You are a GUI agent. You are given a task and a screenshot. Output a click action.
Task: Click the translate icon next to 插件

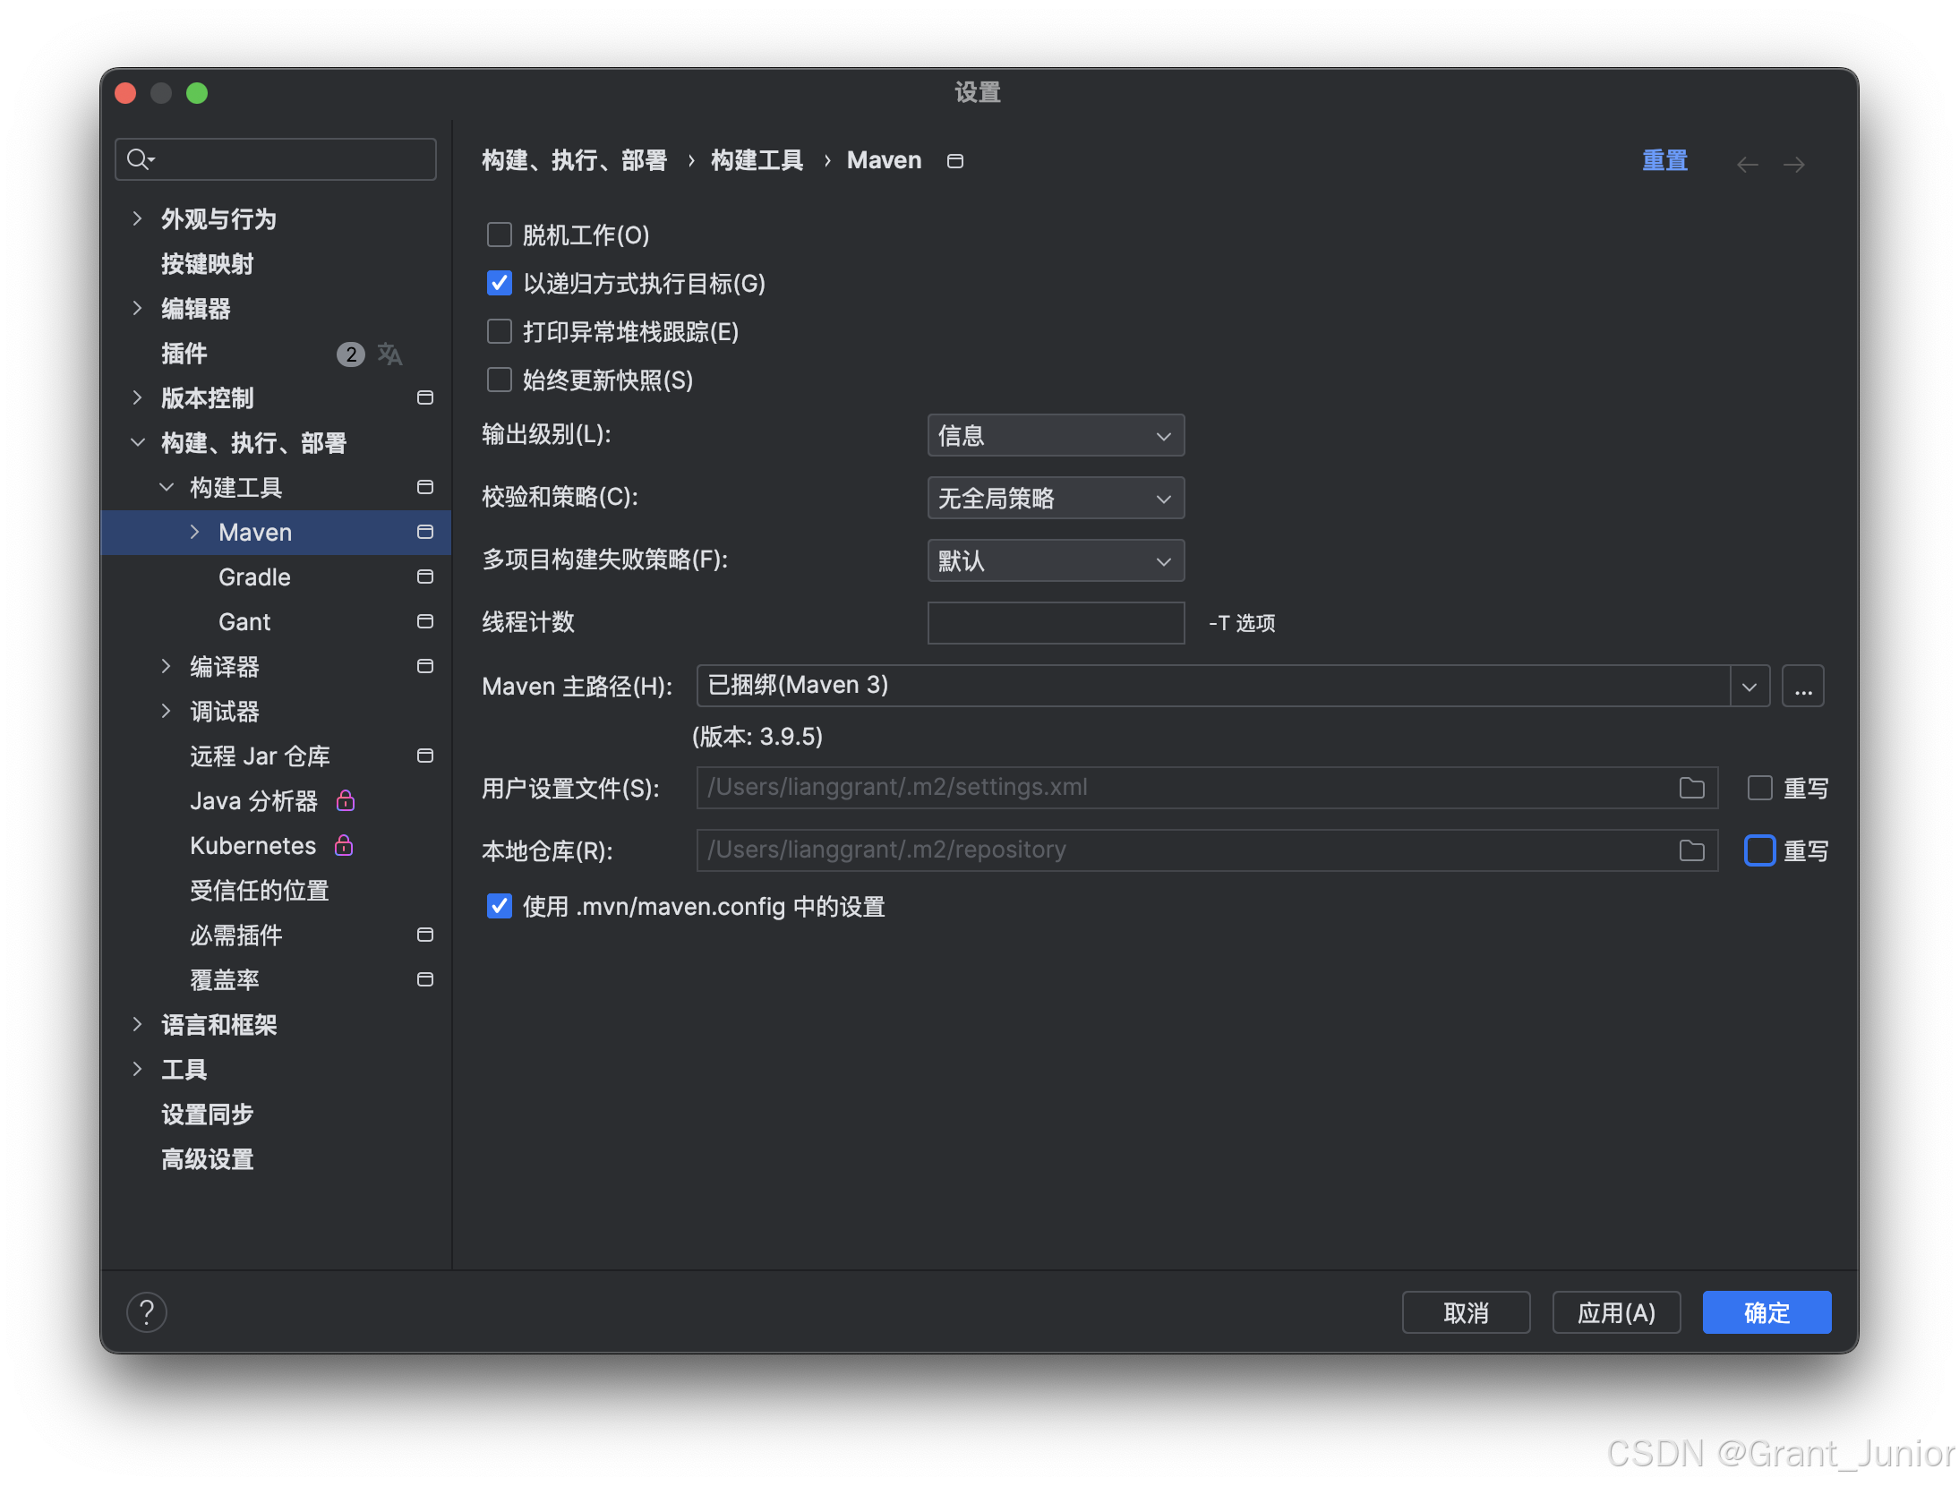tap(389, 354)
